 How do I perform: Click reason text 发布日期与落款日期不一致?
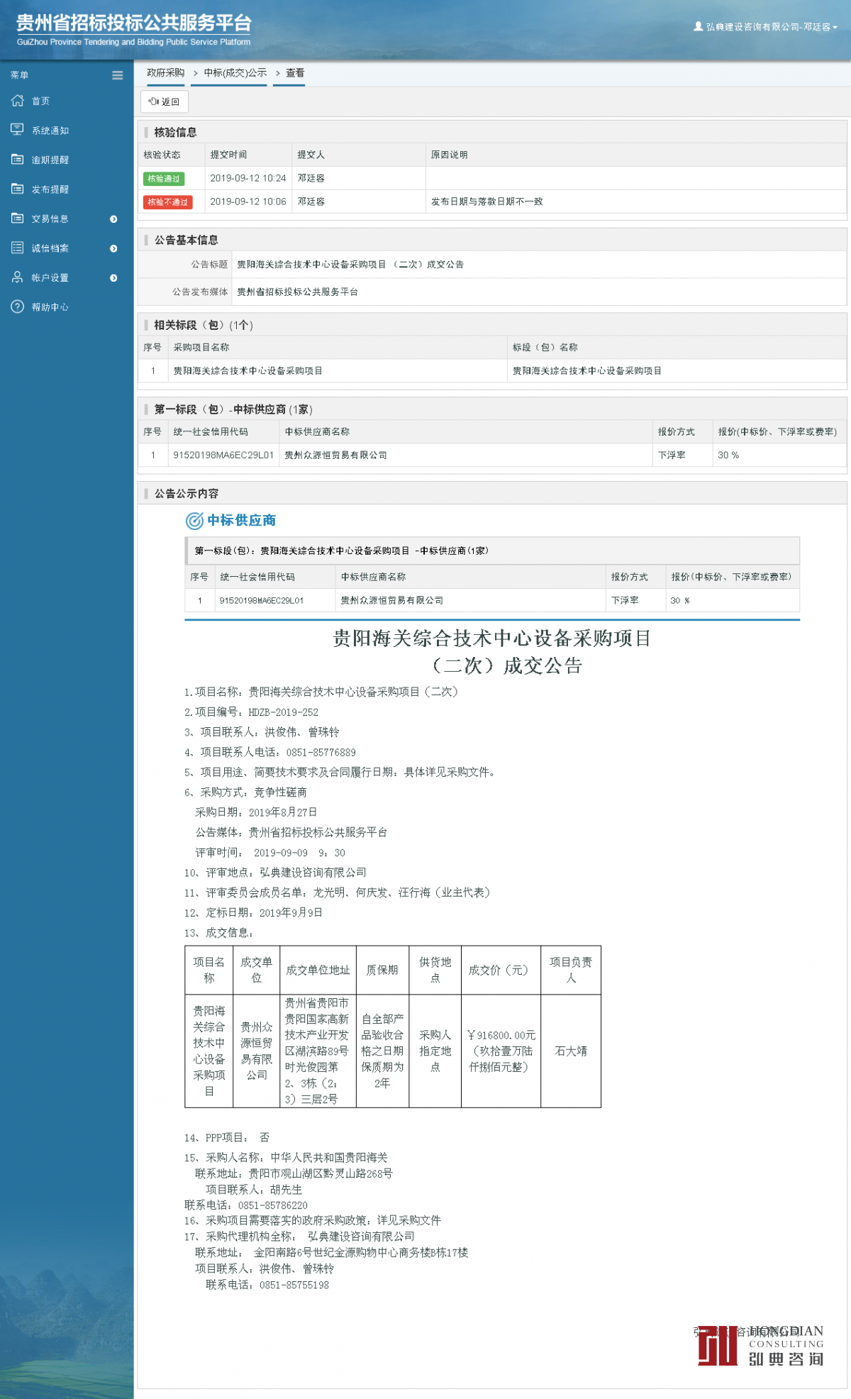(x=486, y=201)
